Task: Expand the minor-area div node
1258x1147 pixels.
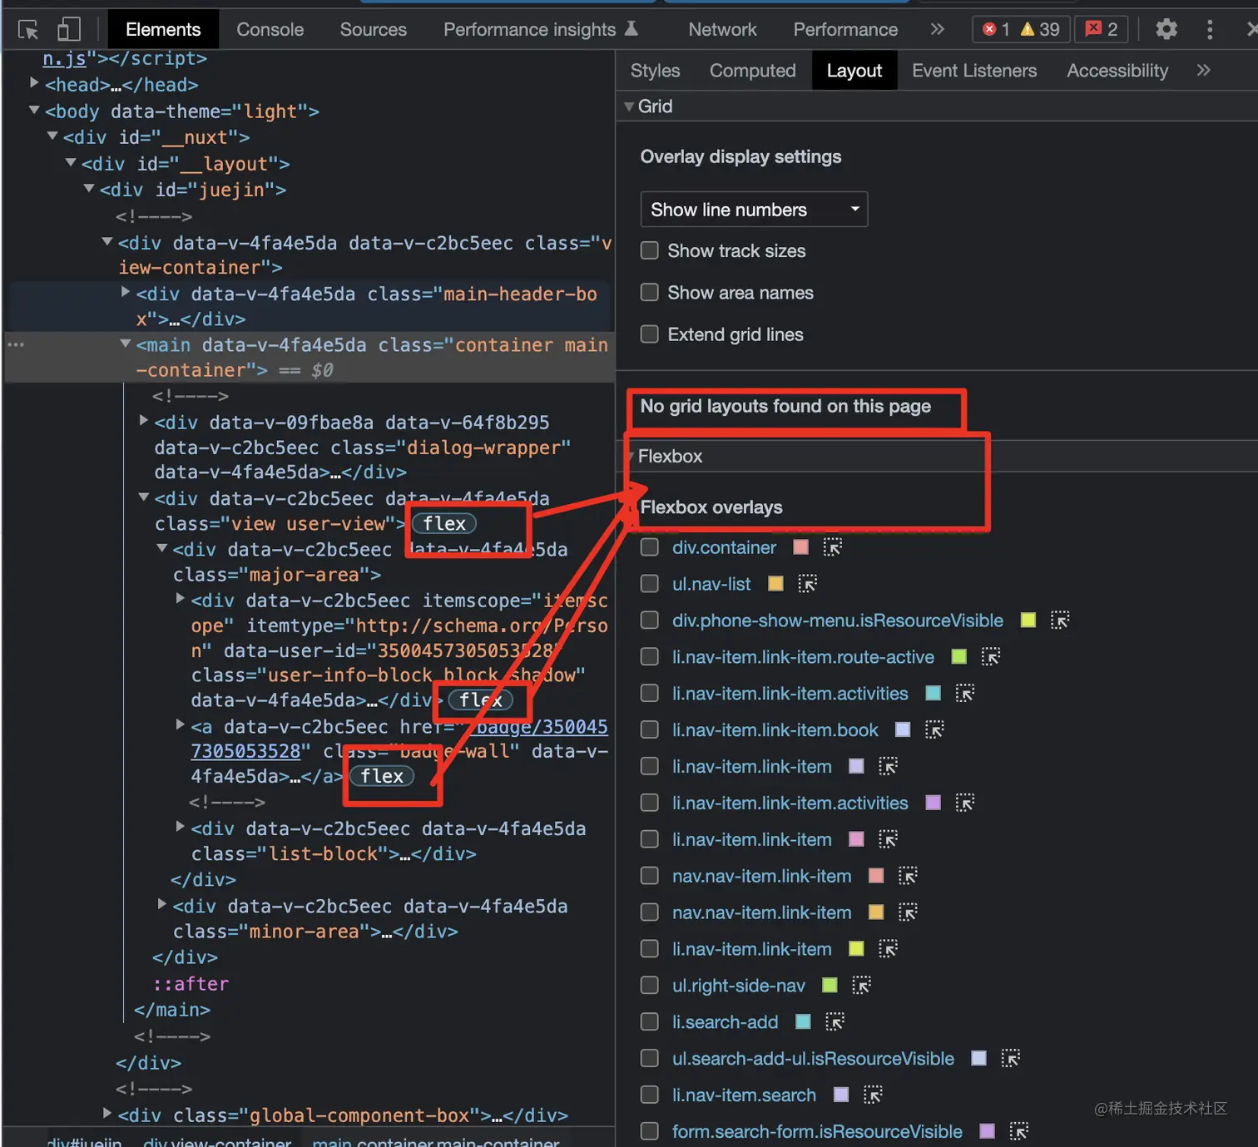Action: [x=162, y=904]
